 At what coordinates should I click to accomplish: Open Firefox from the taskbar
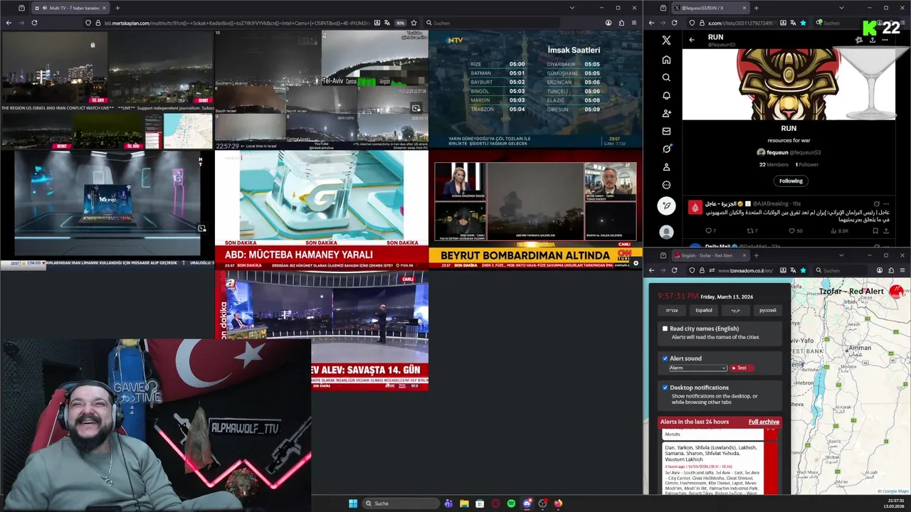tap(558, 503)
